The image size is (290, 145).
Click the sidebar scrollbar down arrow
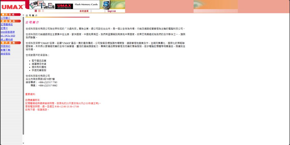23,143
